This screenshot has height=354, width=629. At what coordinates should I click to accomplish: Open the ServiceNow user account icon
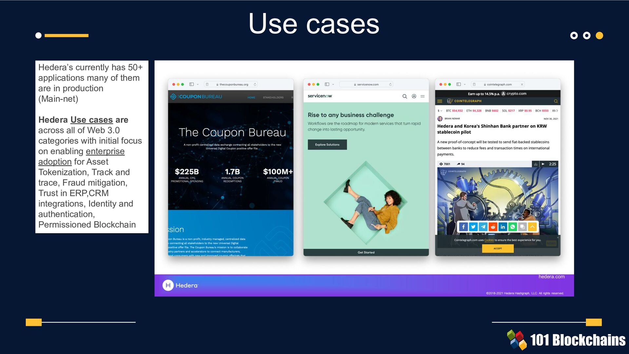(x=414, y=96)
